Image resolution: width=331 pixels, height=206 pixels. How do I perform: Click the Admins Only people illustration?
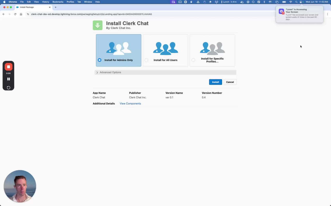tap(119, 48)
